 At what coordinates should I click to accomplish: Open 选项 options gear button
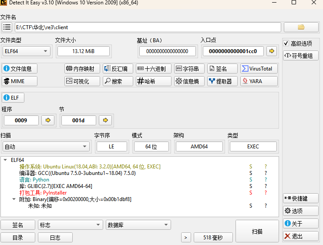[300, 211]
